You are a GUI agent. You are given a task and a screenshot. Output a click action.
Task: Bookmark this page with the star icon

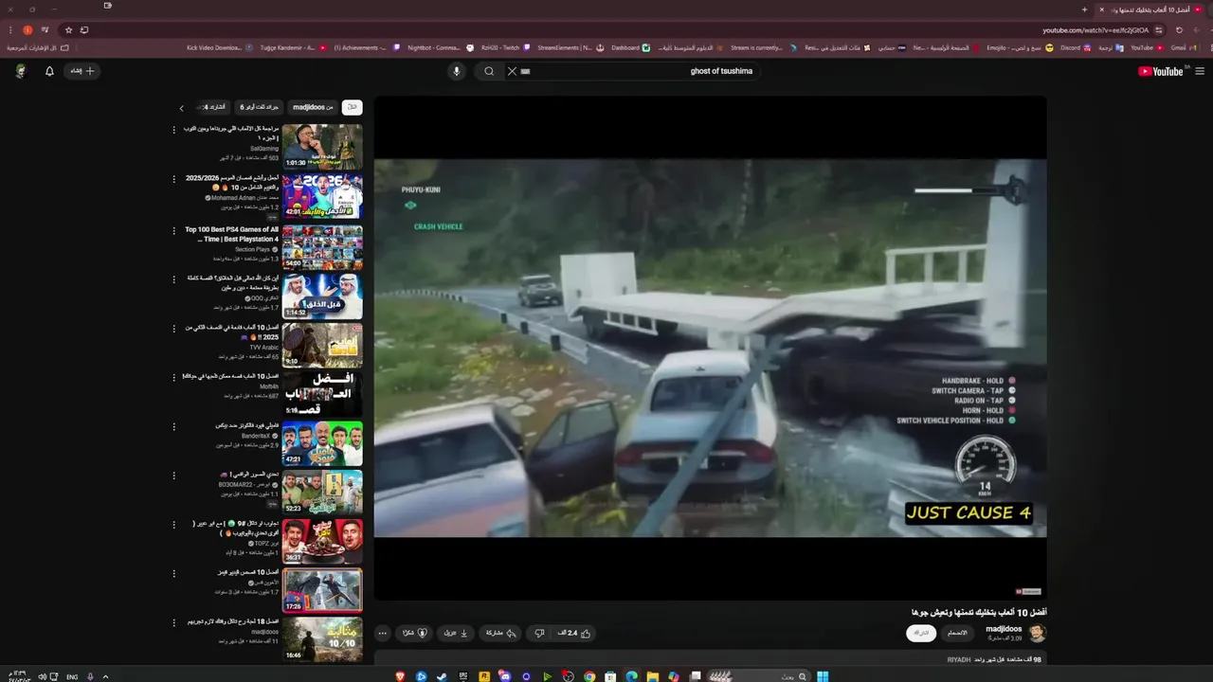pos(68,30)
